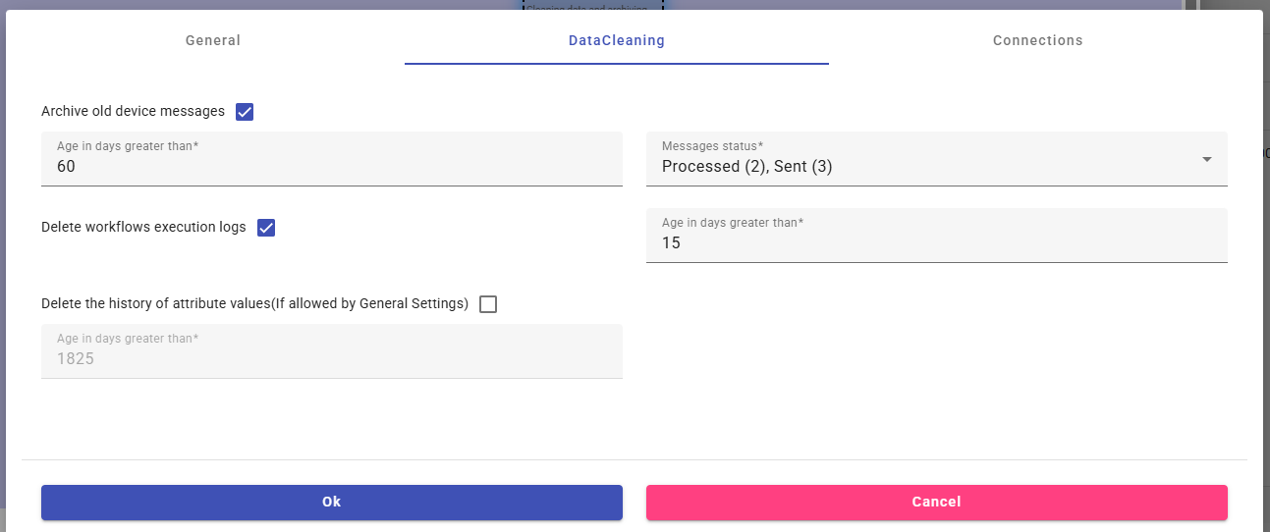Confirm settings with the Ok button

(331, 502)
